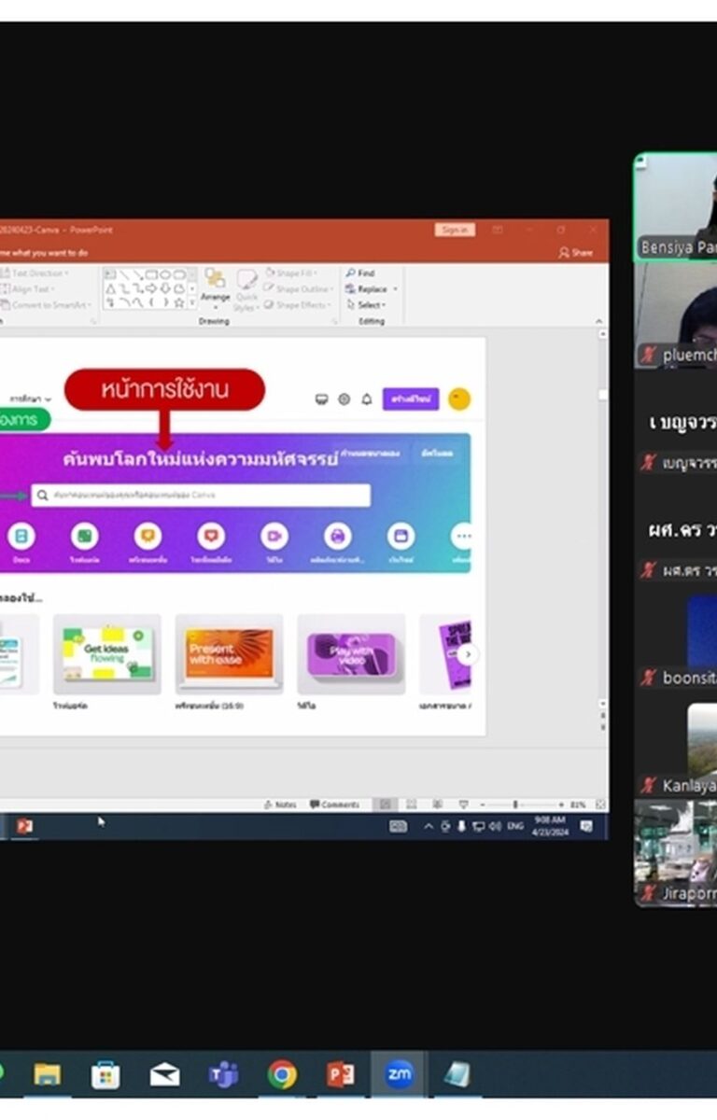Open Google Chrome from the taskbar
Viewport: 717px width, 1120px height.
pos(282,1075)
